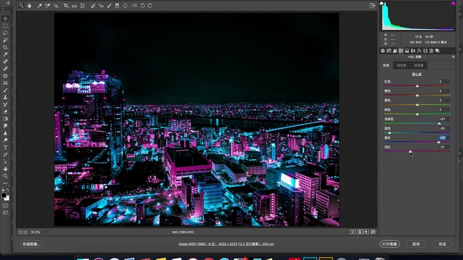Image resolution: width=463 pixels, height=260 pixels.
Task: Open the Split Toning panel icon
Action: [407, 51]
